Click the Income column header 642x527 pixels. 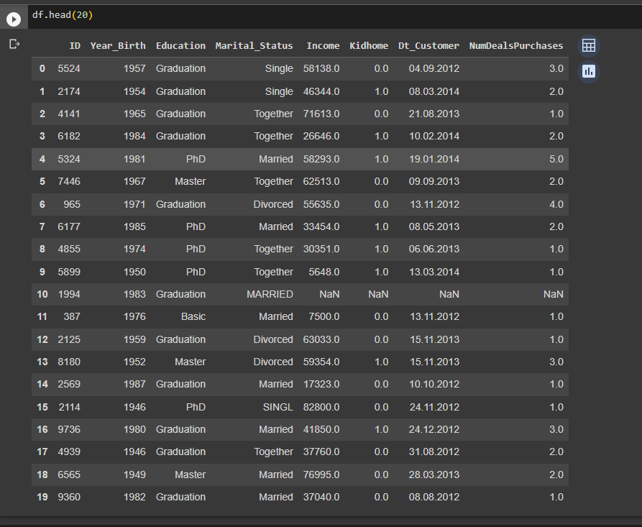point(323,46)
